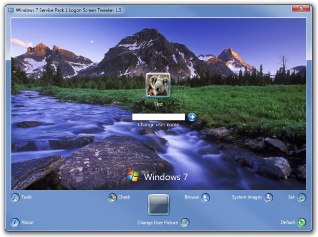Click the blue arrow login button

click(192, 117)
